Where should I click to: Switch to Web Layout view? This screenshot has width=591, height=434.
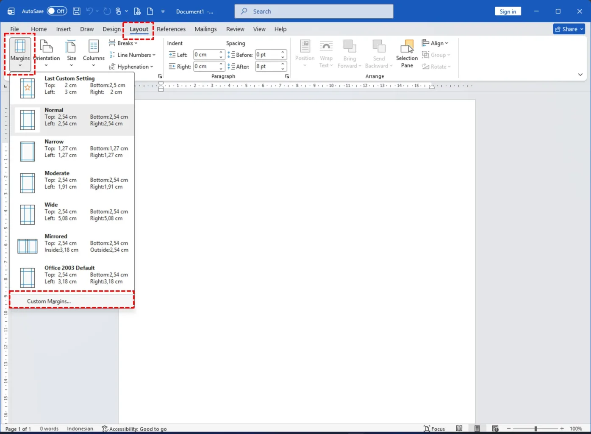coord(495,428)
